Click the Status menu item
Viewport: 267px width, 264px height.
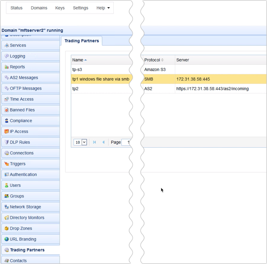pyautogui.click(x=16, y=8)
